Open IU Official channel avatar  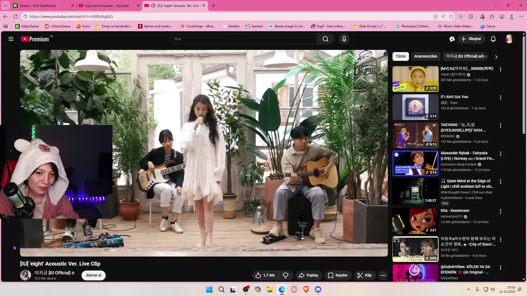[x=26, y=275]
